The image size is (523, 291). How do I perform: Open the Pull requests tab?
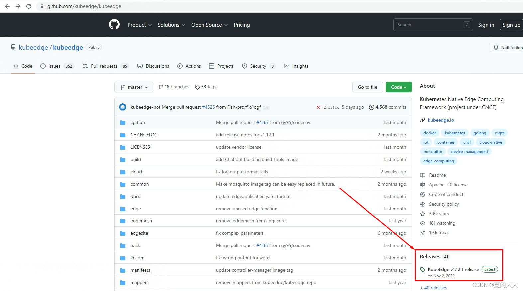106,66
